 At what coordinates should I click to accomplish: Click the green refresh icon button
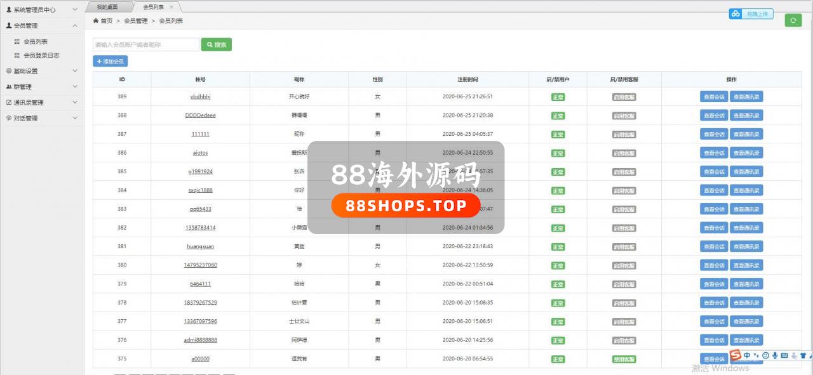click(x=793, y=20)
